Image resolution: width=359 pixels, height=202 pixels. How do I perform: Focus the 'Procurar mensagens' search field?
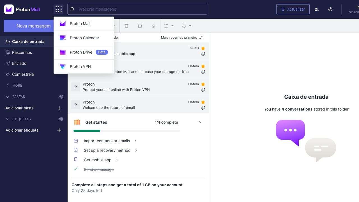137,9
